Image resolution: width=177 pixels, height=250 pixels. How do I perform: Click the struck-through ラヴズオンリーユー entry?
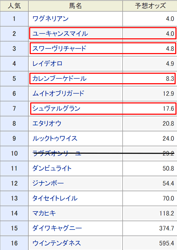click(57, 153)
